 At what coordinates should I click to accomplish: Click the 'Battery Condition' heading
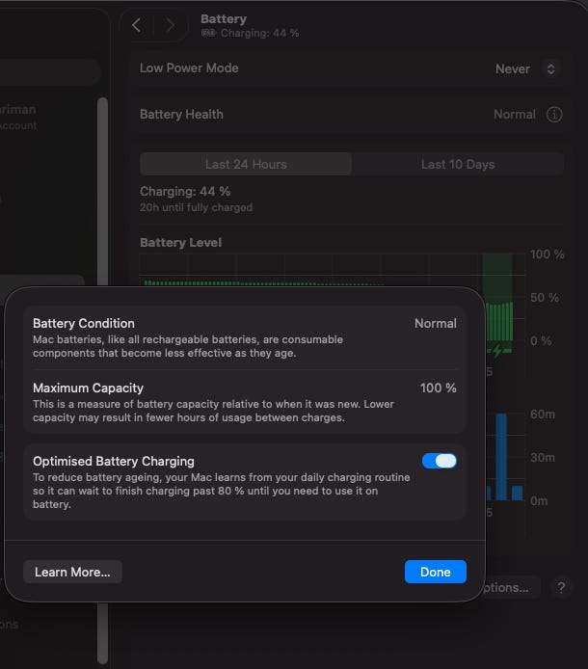pos(84,323)
